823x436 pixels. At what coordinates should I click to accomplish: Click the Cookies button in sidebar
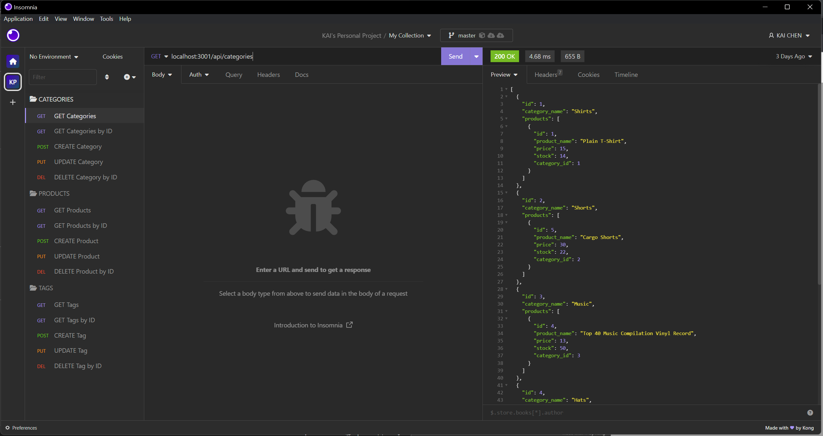pos(113,56)
